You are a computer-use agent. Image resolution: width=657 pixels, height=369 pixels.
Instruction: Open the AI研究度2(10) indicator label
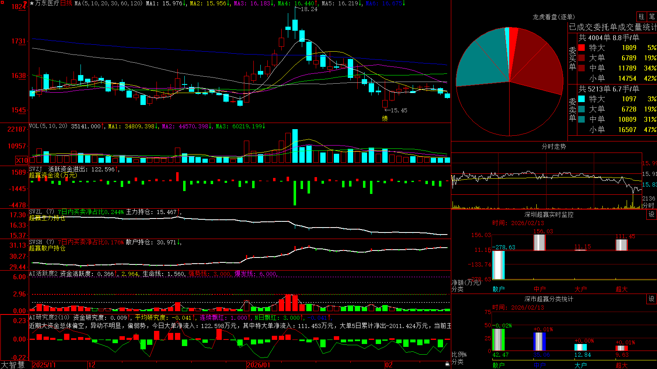[x=50, y=317]
